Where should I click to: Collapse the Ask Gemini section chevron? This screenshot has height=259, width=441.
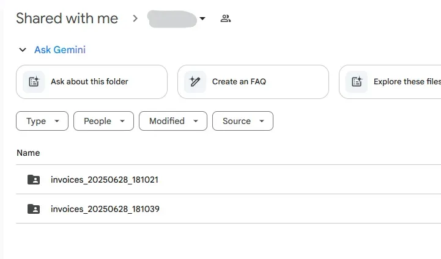23,50
